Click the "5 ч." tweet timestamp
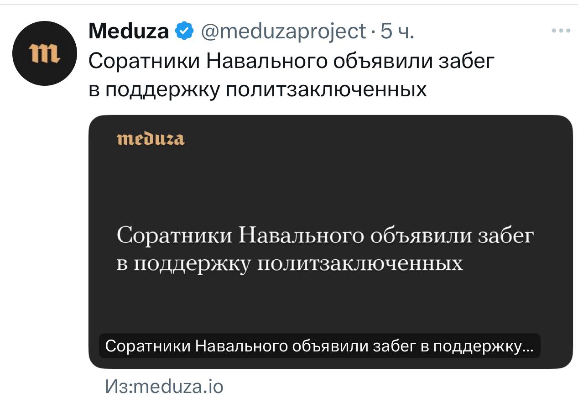 pyautogui.click(x=397, y=31)
